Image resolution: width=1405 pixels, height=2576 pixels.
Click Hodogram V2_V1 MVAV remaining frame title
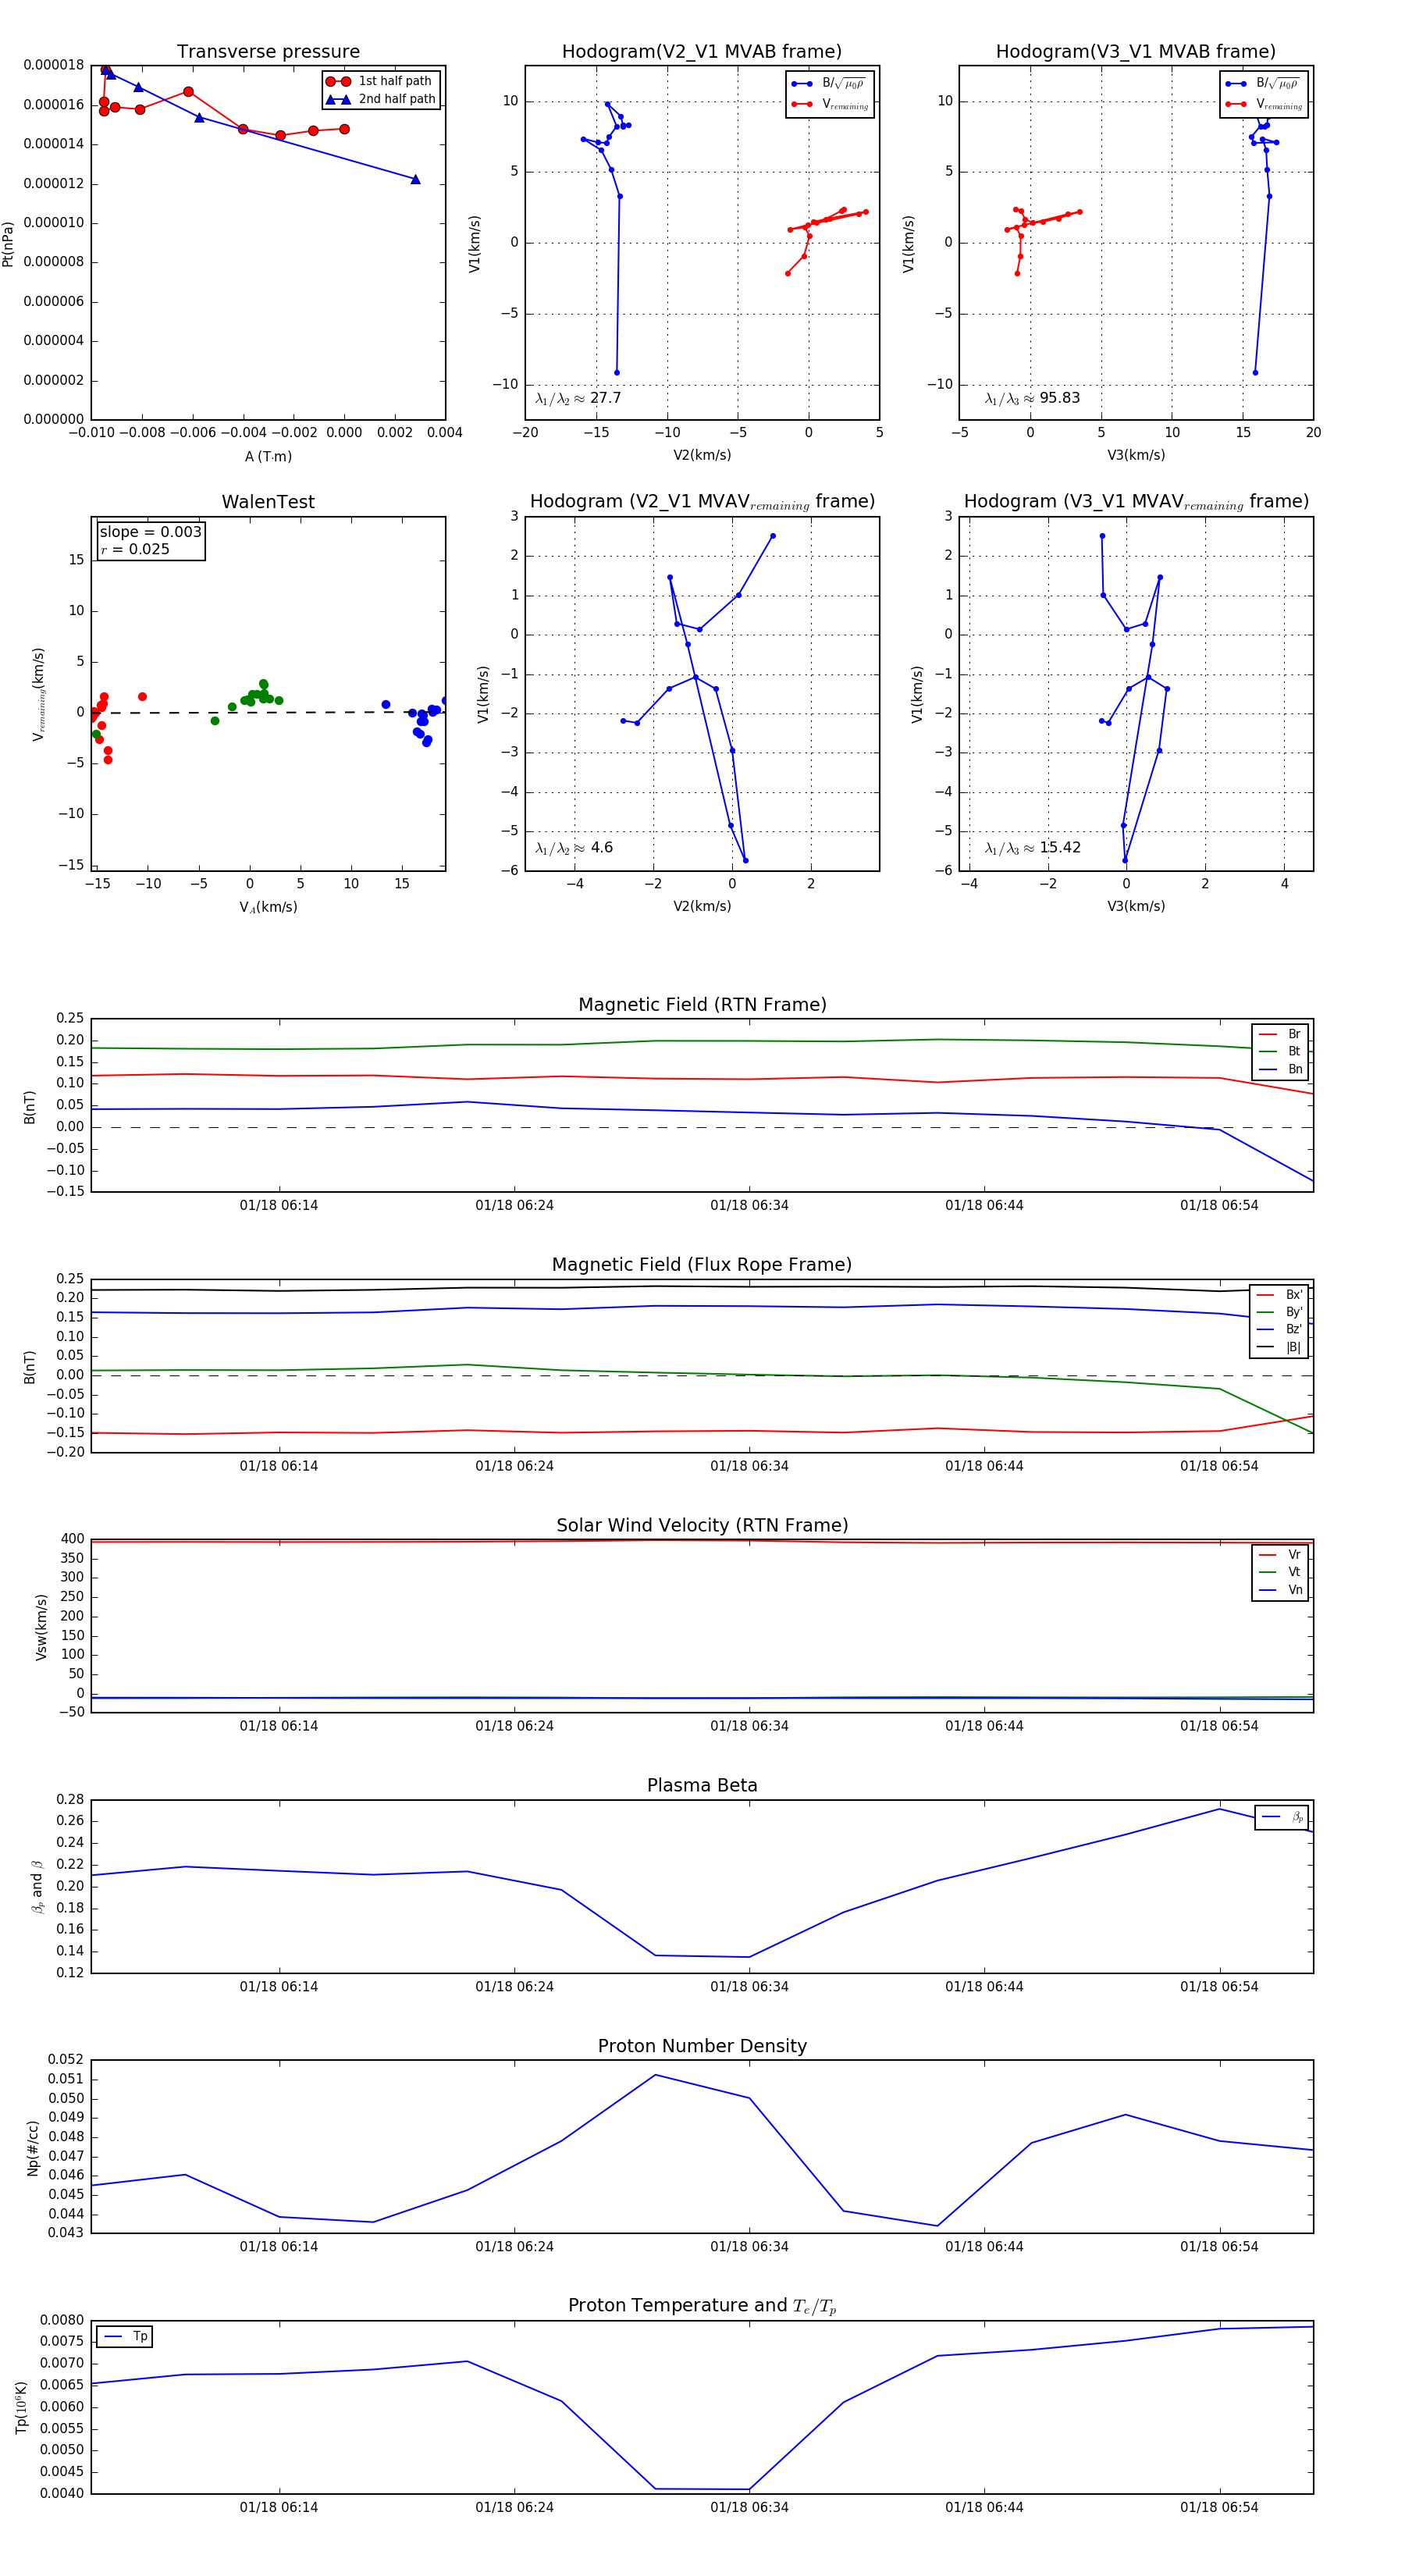pos(702,502)
